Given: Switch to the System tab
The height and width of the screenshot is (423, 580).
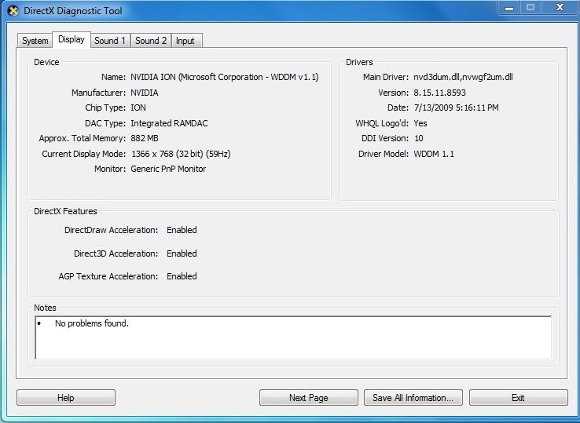Looking at the screenshot, I should coord(35,41).
